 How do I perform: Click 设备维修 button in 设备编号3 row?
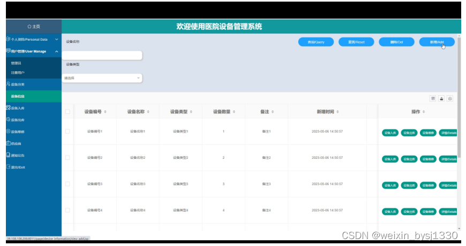pos(429,186)
